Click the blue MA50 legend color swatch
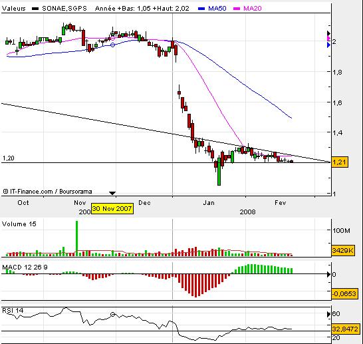Image resolution: width=363 pixels, height=344 pixels. 201,9
